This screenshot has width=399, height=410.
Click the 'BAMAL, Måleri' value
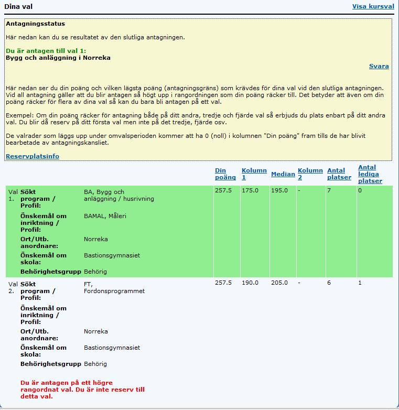click(x=105, y=216)
